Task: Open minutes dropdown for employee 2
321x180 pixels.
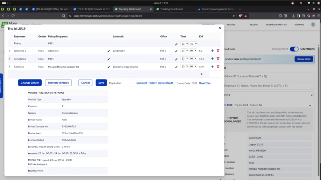Action: [193, 51]
